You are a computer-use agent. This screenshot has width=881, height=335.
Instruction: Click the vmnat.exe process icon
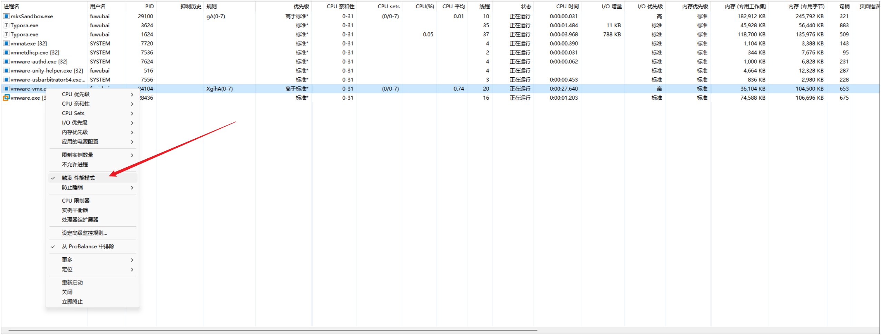coord(6,43)
